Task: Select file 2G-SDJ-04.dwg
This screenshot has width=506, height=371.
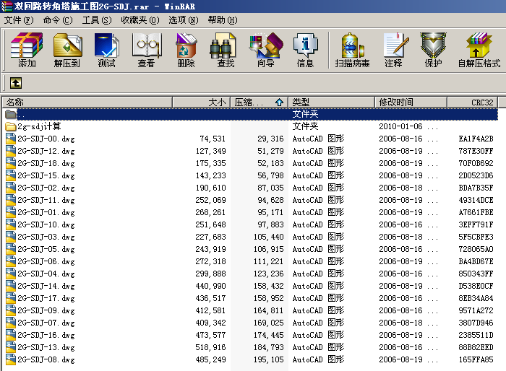Action: click(46, 274)
